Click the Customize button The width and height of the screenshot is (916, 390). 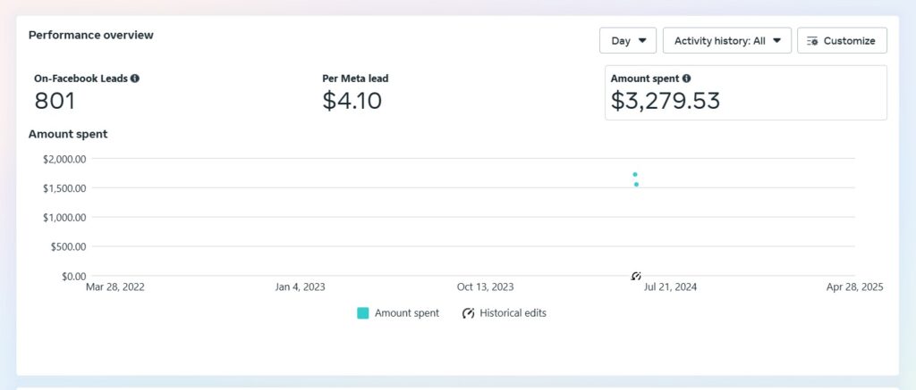(842, 41)
